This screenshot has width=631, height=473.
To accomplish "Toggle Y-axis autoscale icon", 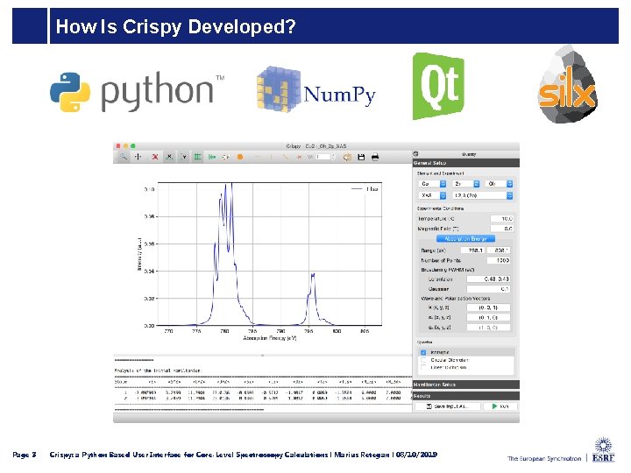I will coord(184,157).
